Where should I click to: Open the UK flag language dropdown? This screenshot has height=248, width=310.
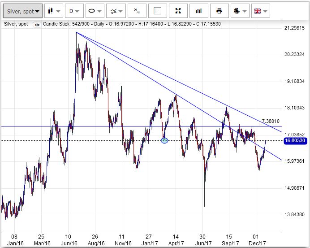pyautogui.click(x=261, y=11)
